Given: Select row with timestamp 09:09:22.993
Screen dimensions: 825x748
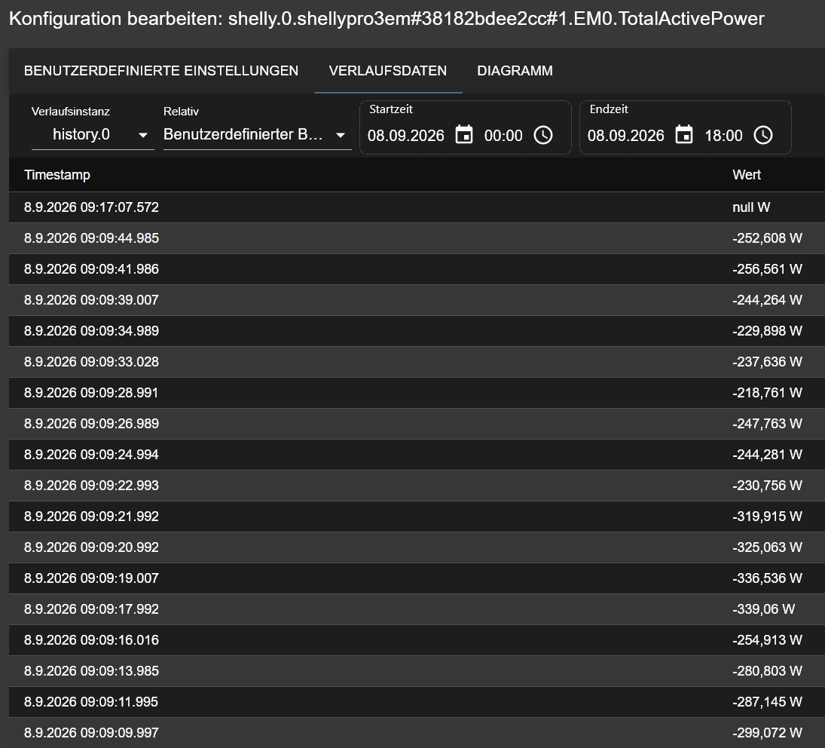Looking at the screenshot, I should click(x=417, y=486).
